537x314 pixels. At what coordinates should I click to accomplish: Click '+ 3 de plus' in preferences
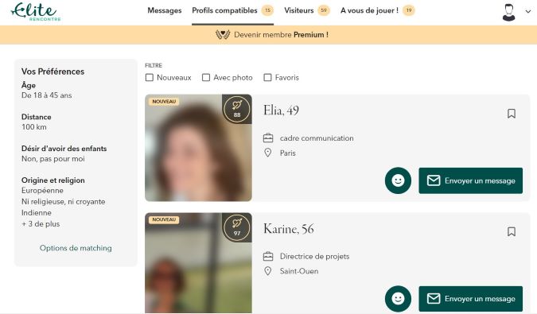click(41, 224)
